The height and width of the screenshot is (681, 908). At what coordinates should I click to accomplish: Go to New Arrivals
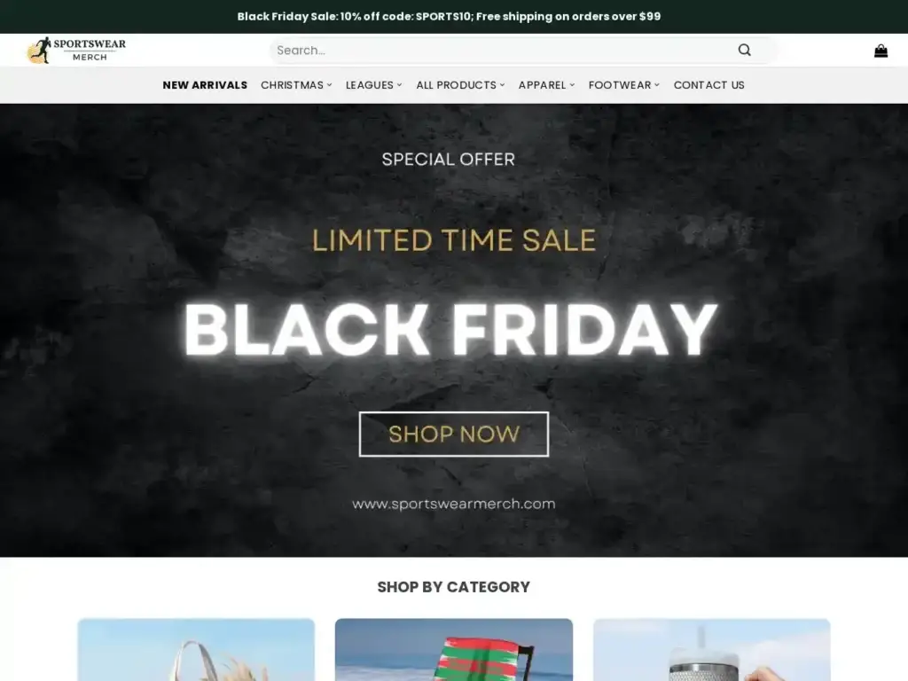tap(205, 84)
